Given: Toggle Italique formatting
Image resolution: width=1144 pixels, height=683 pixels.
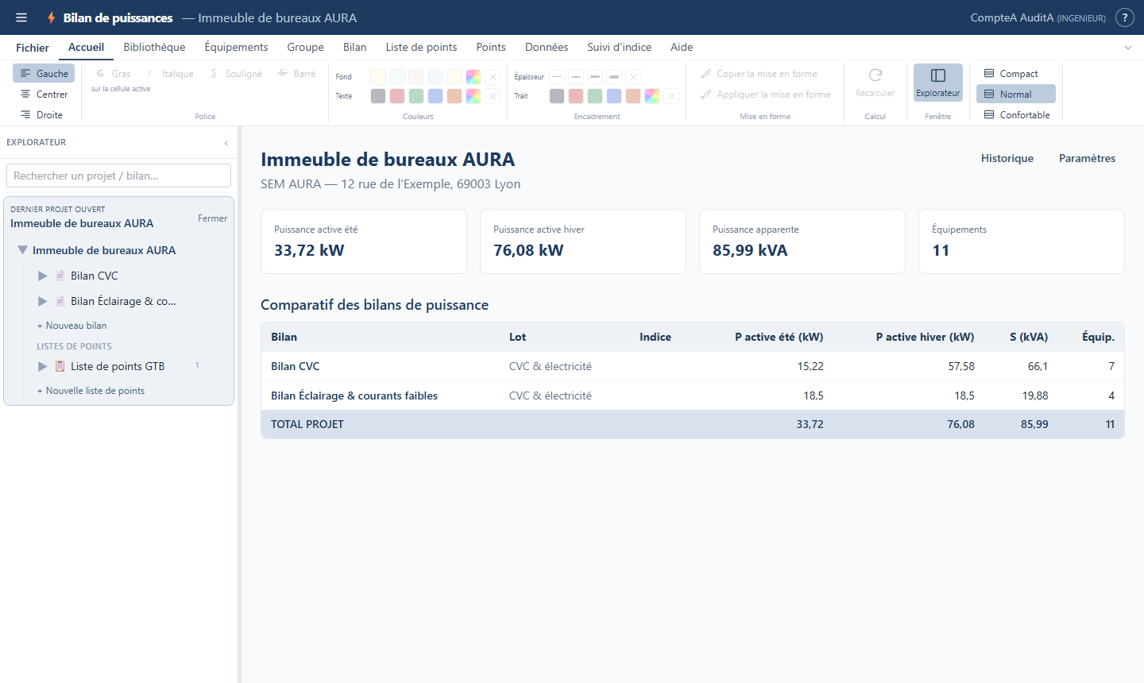Looking at the screenshot, I should tap(170, 73).
